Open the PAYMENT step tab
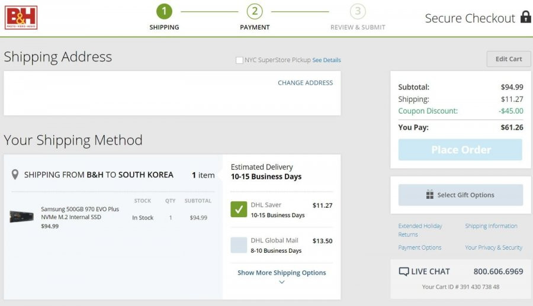The width and height of the screenshot is (533, 306). pyautogui.click(x=255, y=27)
